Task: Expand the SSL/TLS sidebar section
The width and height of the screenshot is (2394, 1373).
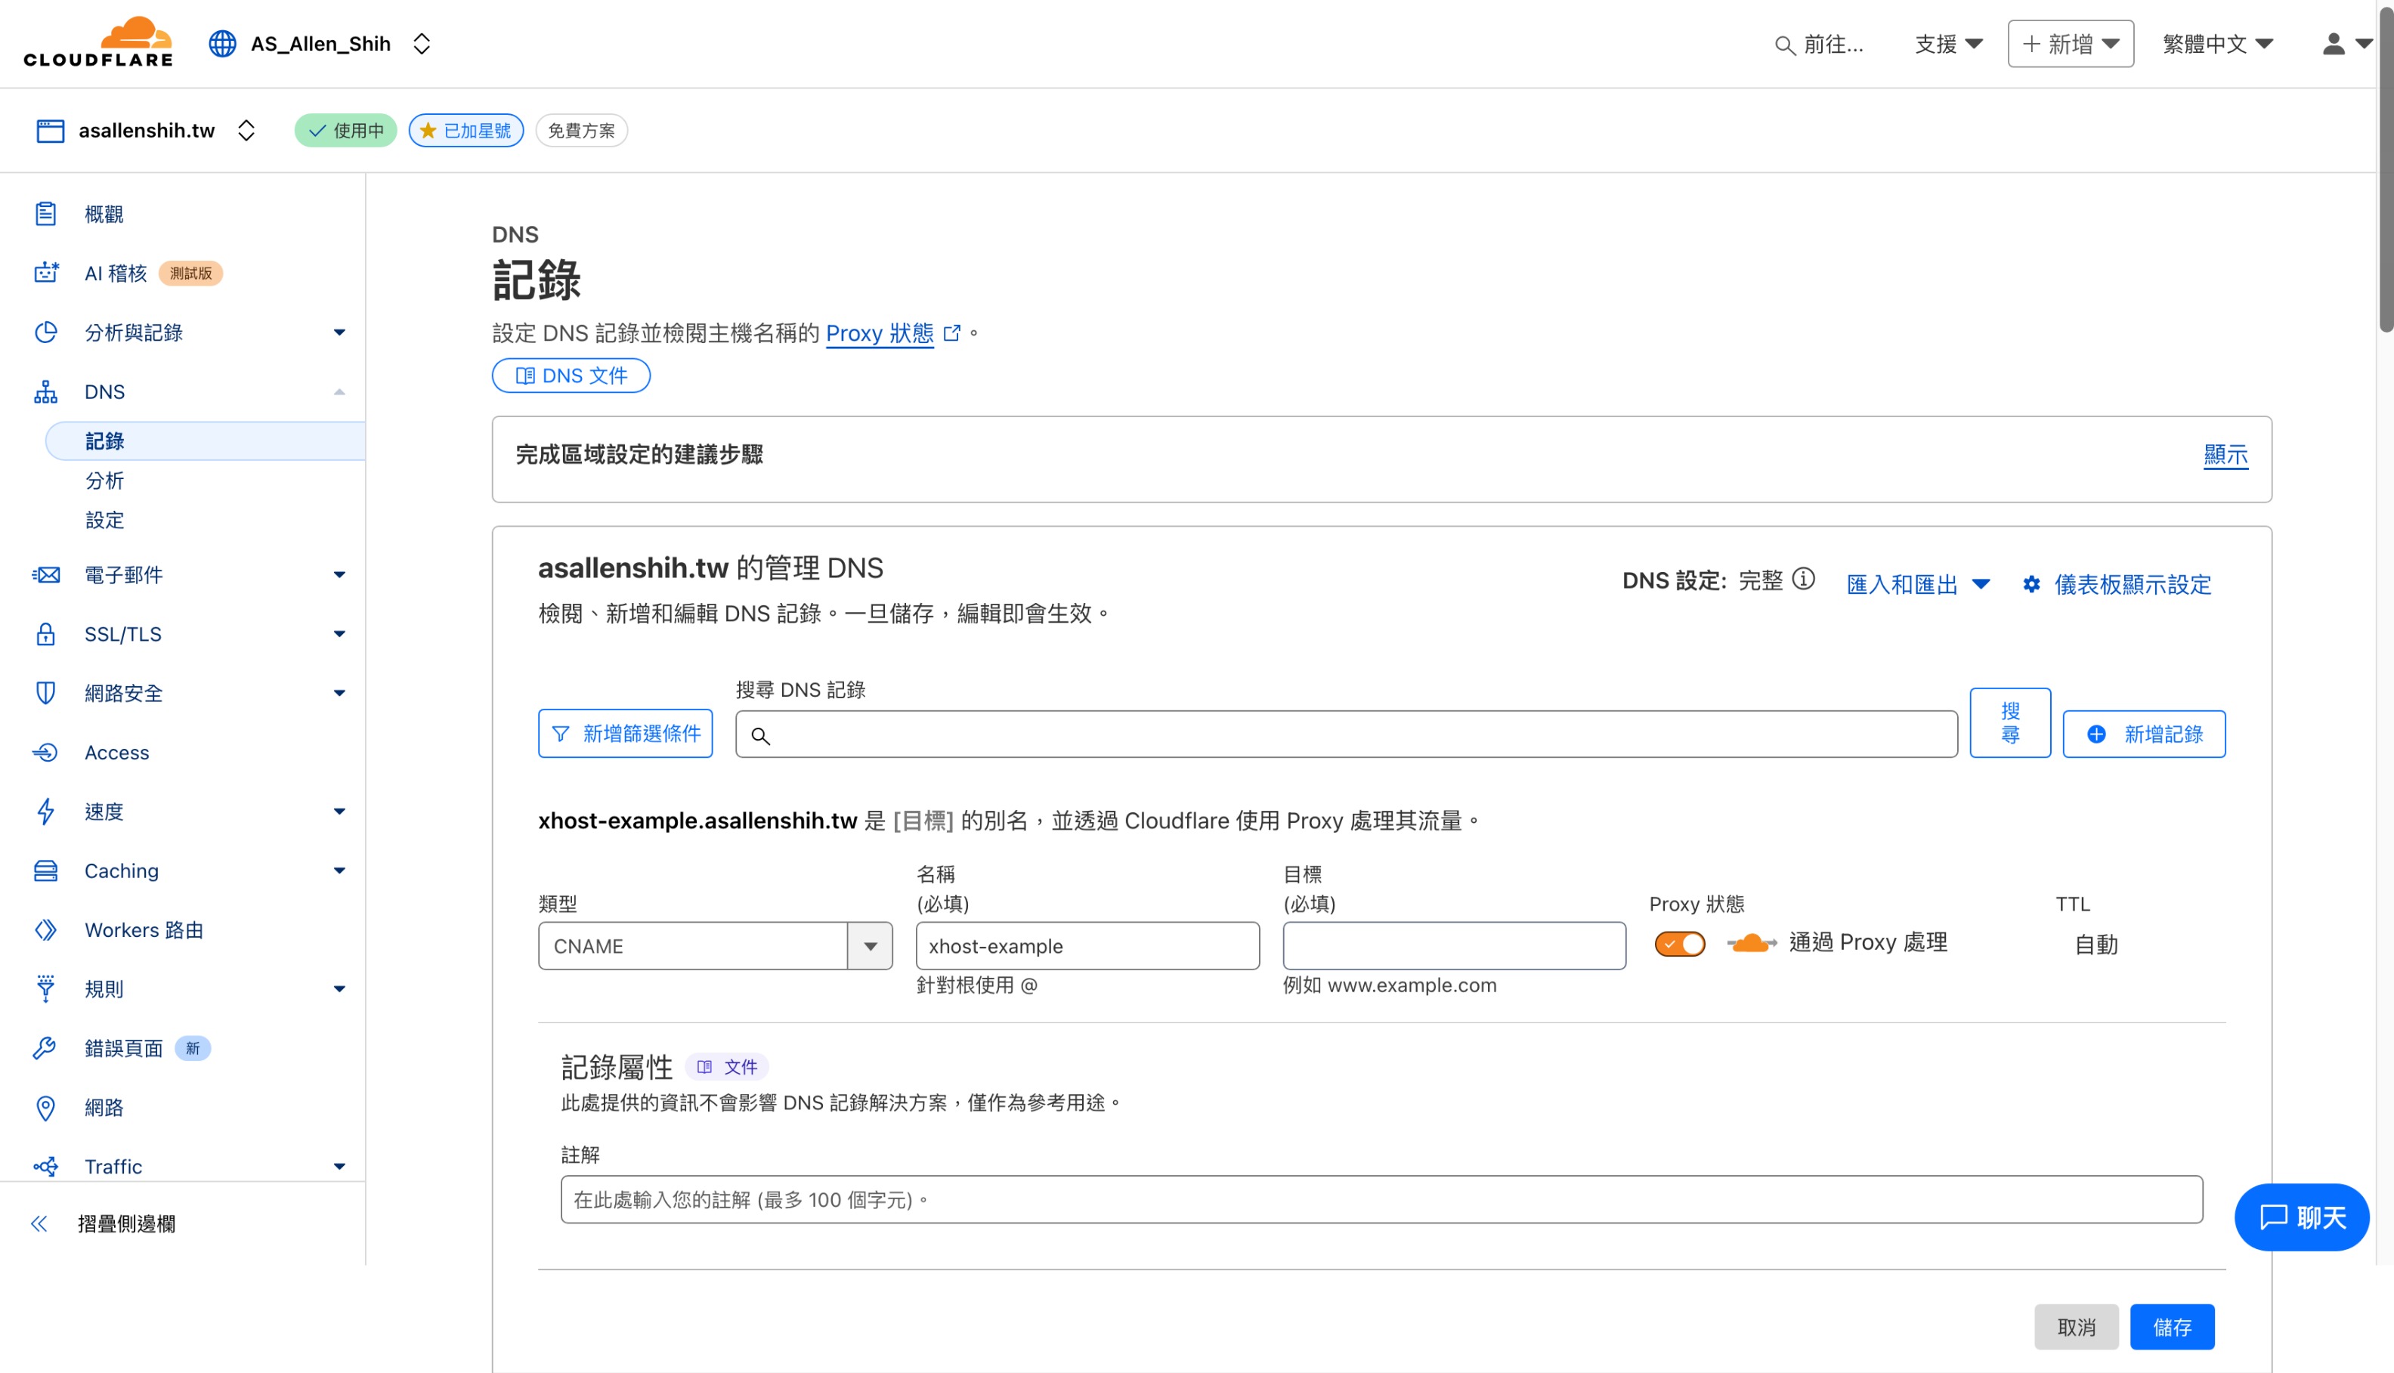Action: [339, 634]
